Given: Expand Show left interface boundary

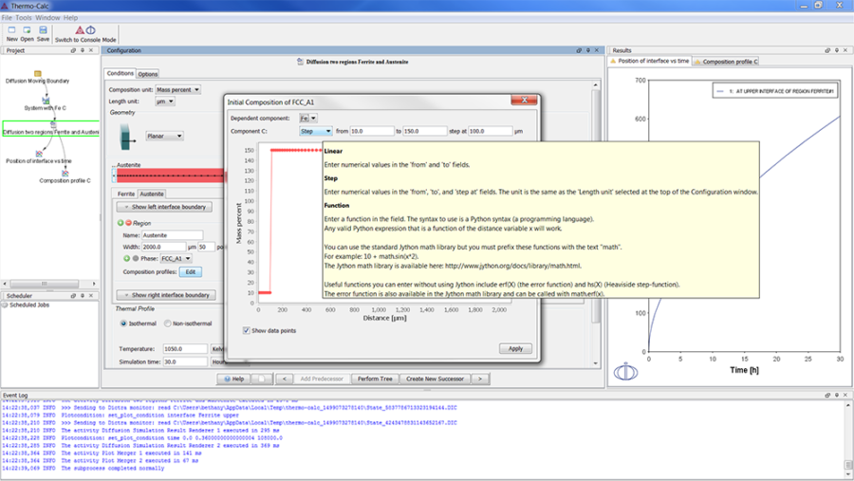Looking at the screenshot, I should click(x=164, y=207).
